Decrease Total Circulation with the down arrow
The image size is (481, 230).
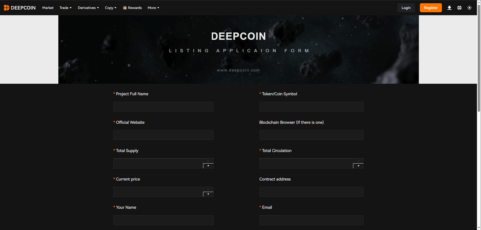pos(358,166)
